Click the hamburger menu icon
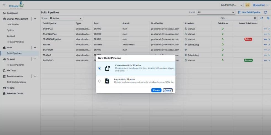The width and height of the screenshot is (271, 135). (4, 5)
